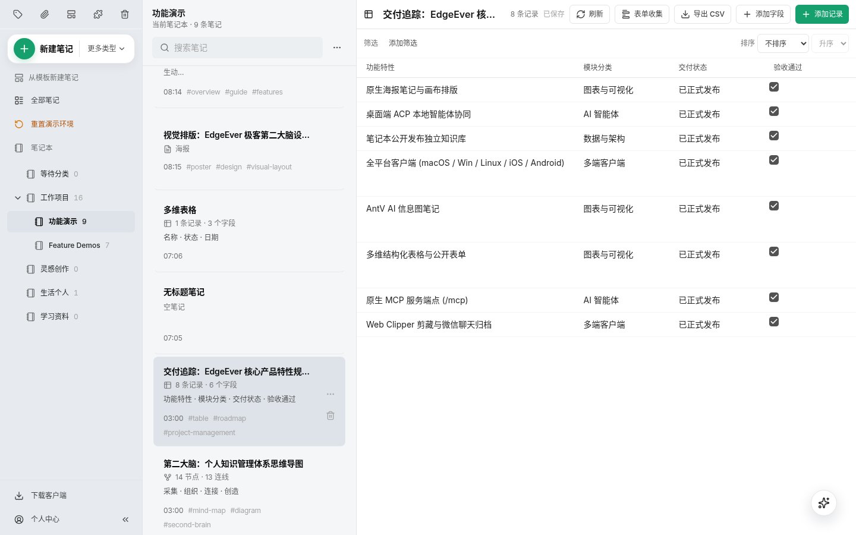The image size is (856, 535).
Task: Toggle 验收通过 checkbox for AntV AI 信息图笔记
Action: click(x=774, y=206)
